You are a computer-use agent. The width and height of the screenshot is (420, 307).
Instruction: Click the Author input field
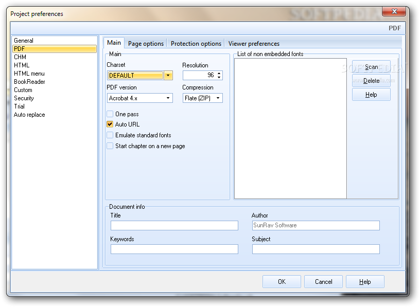click(x=316, y=225)
